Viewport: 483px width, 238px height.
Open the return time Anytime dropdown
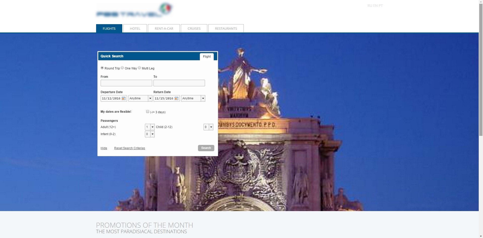(193, 98)
